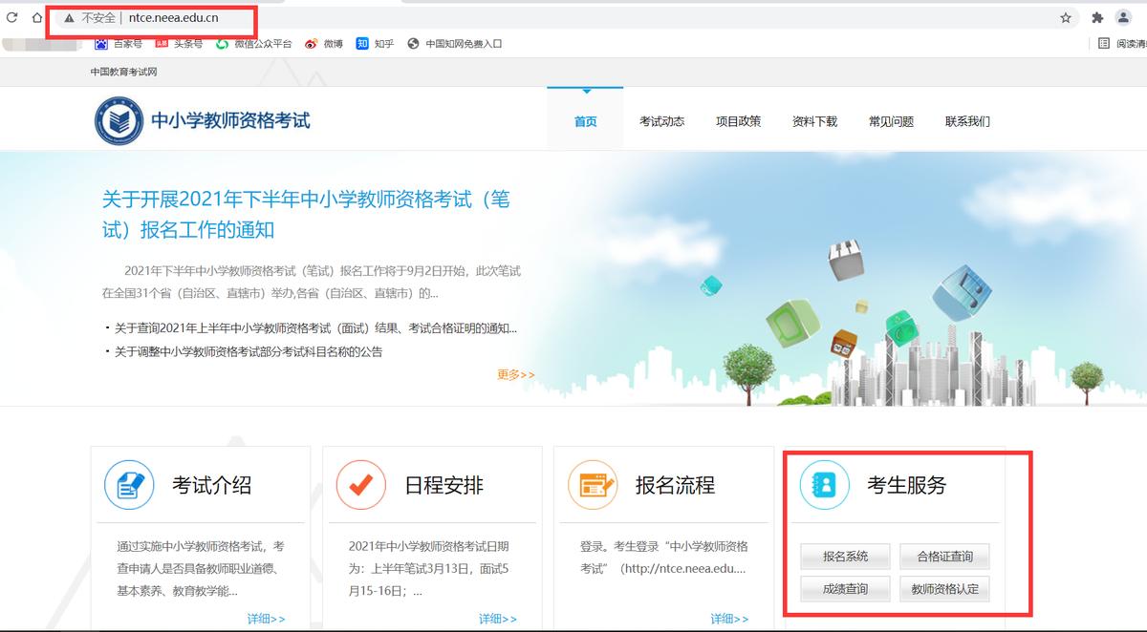Viewport: 1147px width, 632px height.
Task: Select the 常见问题 tab
Action: [x=891, y=121]
